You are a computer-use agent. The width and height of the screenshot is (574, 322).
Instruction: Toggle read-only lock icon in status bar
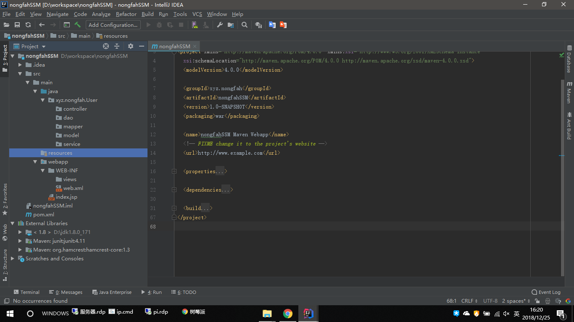(x=537, y=301)
